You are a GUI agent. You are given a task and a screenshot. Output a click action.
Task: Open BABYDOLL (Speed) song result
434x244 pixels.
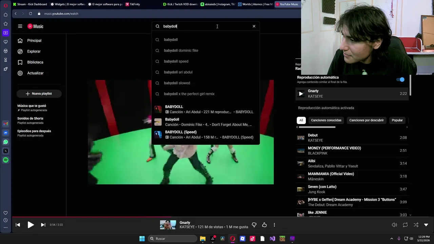tap(205, 135)
